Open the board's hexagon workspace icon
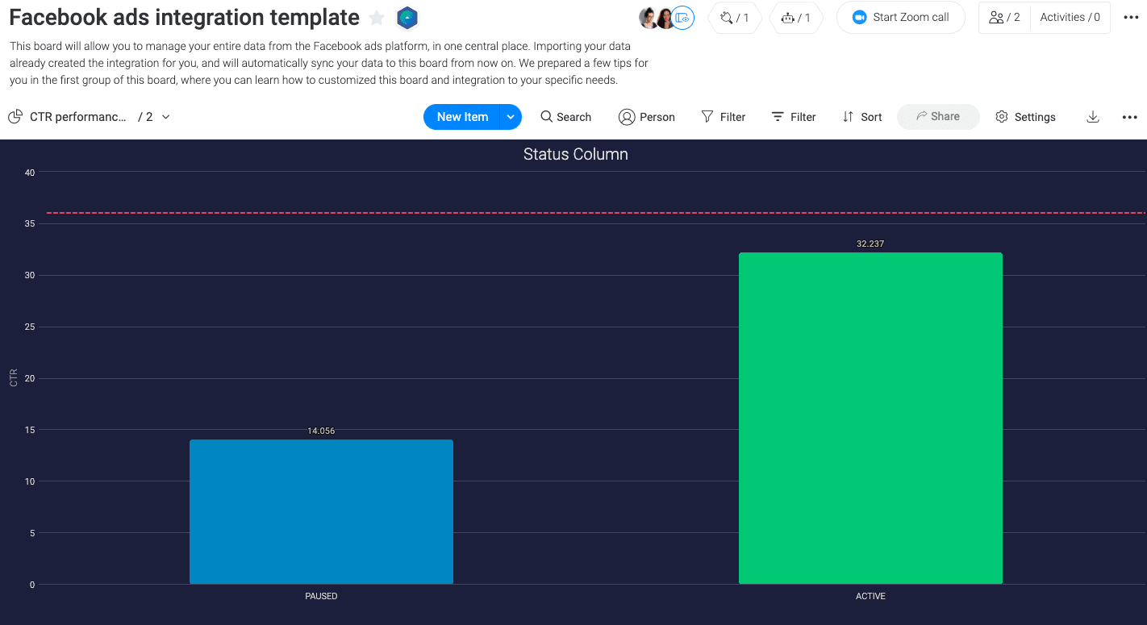The width and height of the screenshot is (1147, 625). coord(407,18)
